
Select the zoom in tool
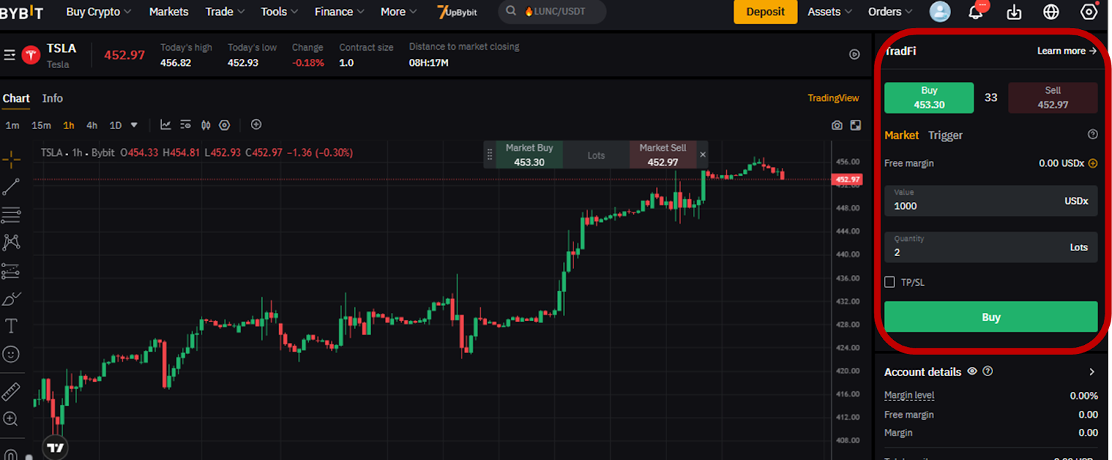coord(11,419)
